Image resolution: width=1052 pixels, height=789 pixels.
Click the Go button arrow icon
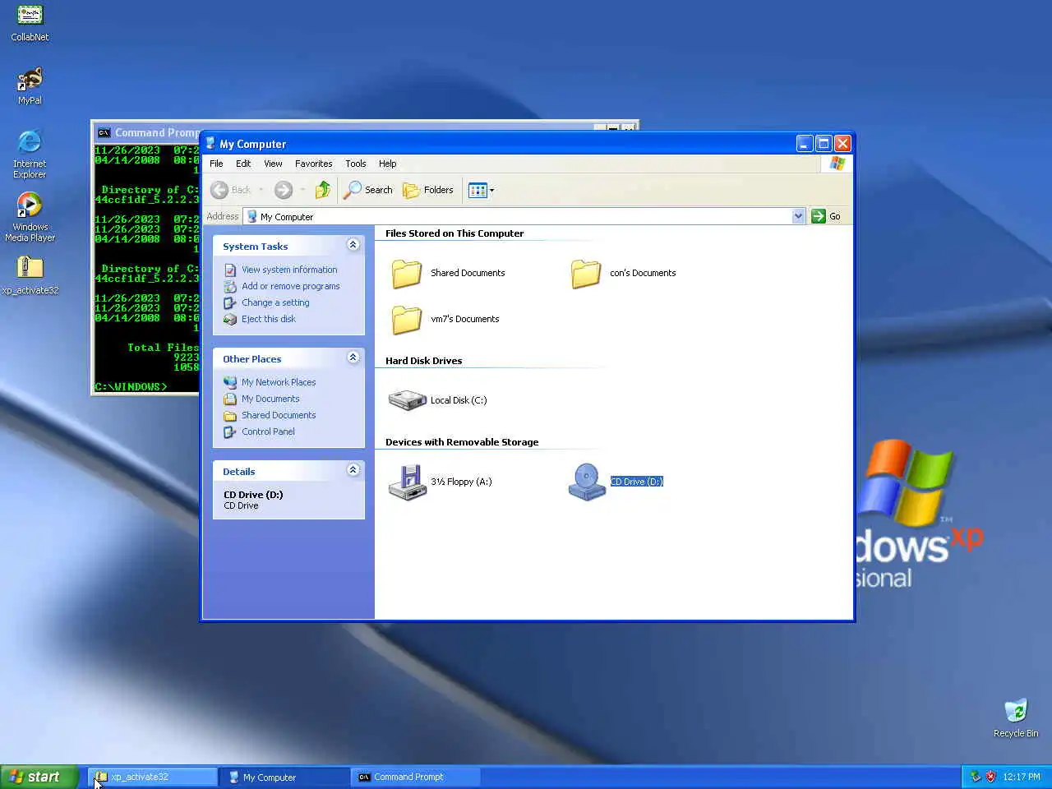818,216
